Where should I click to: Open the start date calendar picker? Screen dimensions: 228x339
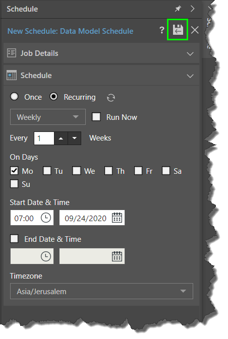click(x=117, y=218)
